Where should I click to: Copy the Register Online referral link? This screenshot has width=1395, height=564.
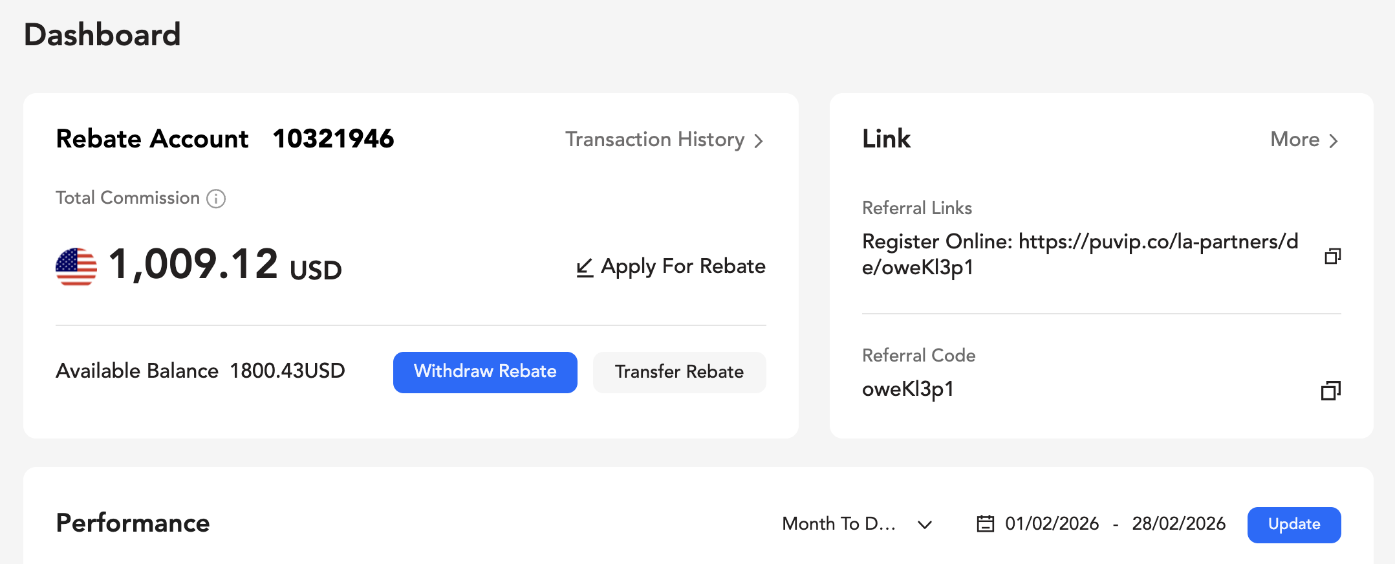[1333, 256]
